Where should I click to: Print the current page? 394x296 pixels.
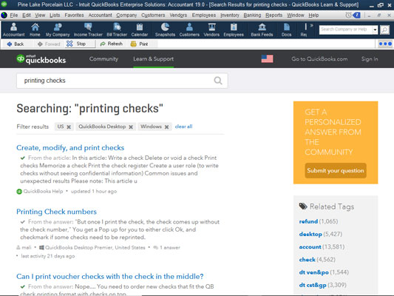(x=139, y=44)
